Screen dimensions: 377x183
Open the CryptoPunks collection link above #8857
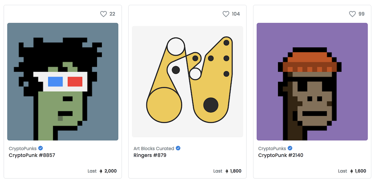[x=23, y=149]
